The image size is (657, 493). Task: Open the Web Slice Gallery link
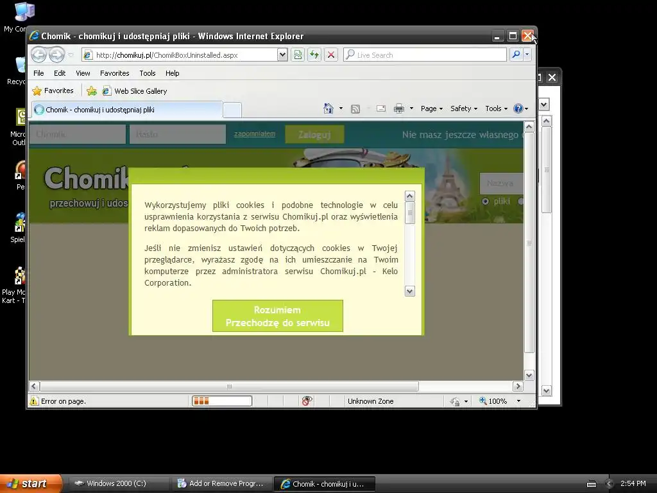click(135, 91)
